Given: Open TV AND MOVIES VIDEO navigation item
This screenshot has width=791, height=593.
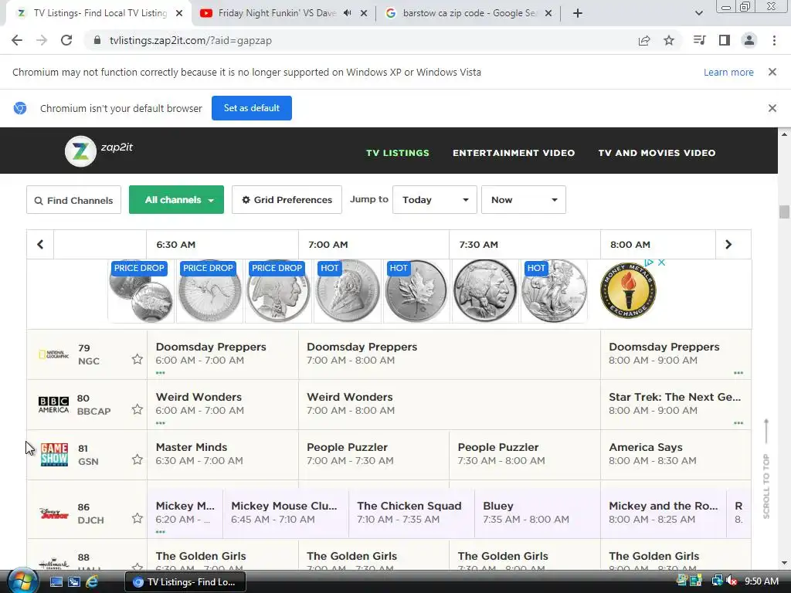Looking at the screenshot, I should point(657,153).
